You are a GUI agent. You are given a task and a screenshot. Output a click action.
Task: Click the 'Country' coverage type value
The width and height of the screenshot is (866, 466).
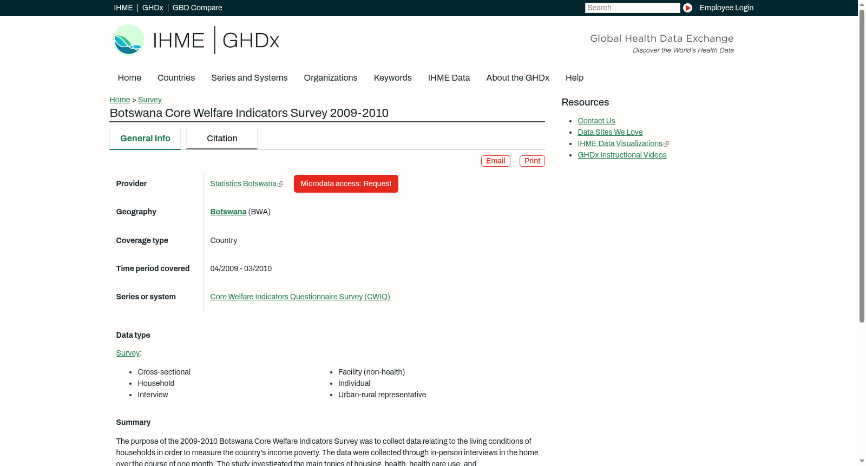224,240
